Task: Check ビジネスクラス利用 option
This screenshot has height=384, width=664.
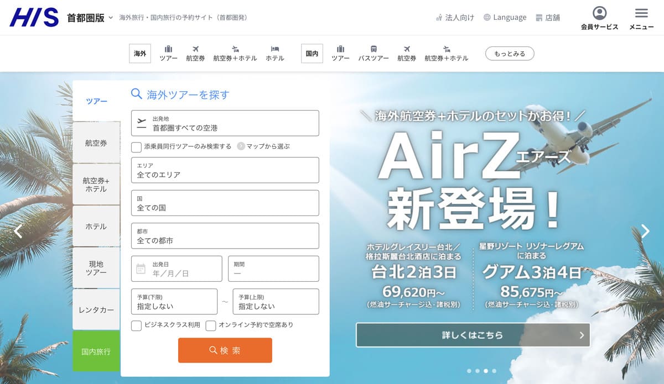Action: (136, 325)
